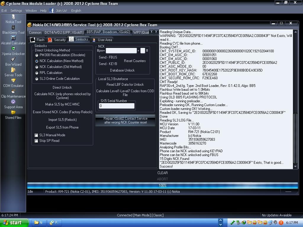Click Import SL5 (Relock)
The image size is (303, 227).
(x=62, y=120)
